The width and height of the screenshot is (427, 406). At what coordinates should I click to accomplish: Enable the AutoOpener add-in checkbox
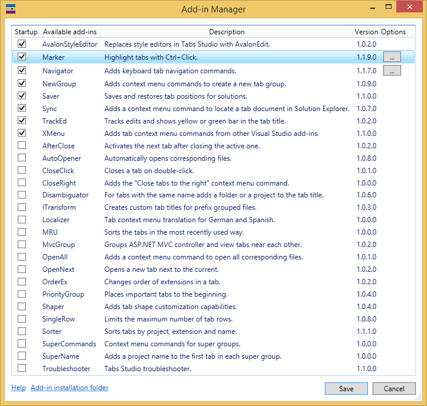22,158
